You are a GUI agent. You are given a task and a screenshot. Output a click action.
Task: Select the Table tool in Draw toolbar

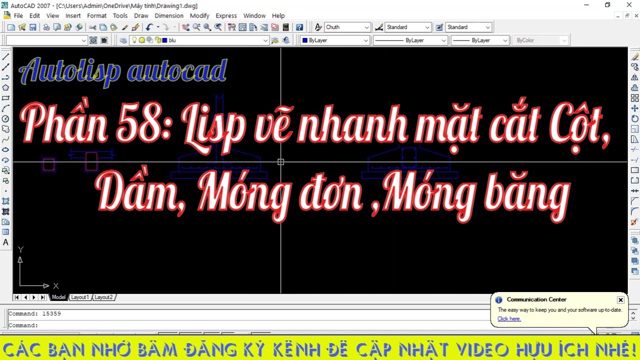(6, 232)
